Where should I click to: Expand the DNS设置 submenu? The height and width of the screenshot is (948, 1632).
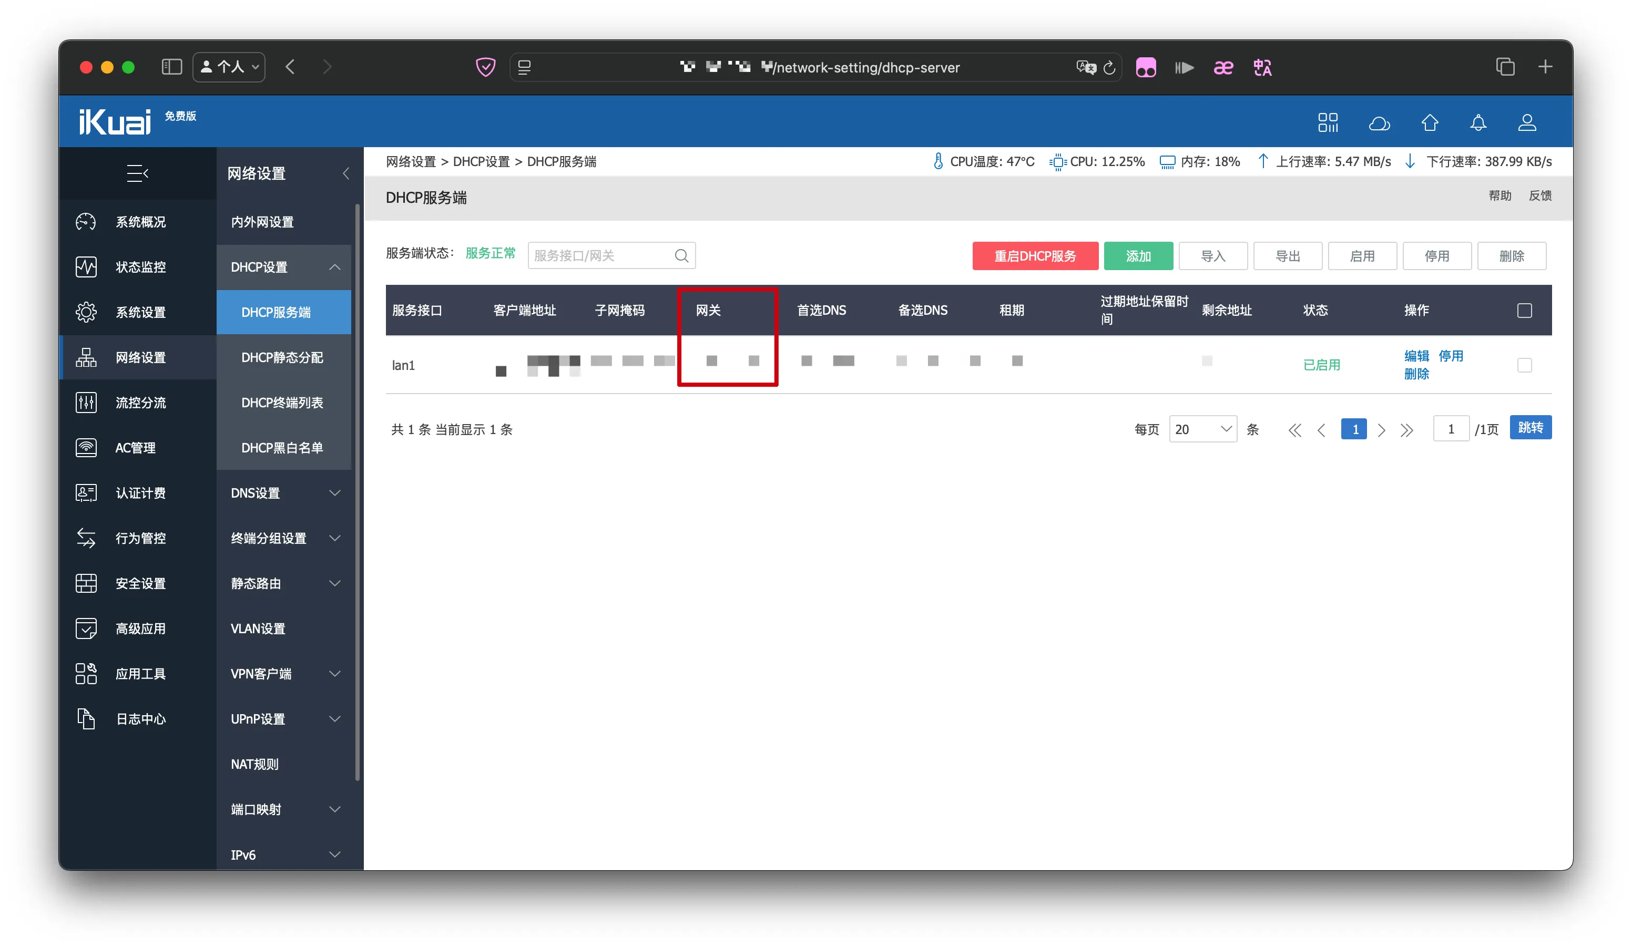pyautogui.click(x=335, y=493)
